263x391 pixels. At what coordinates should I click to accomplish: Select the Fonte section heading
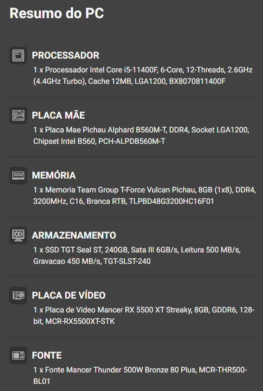[47, 355]
